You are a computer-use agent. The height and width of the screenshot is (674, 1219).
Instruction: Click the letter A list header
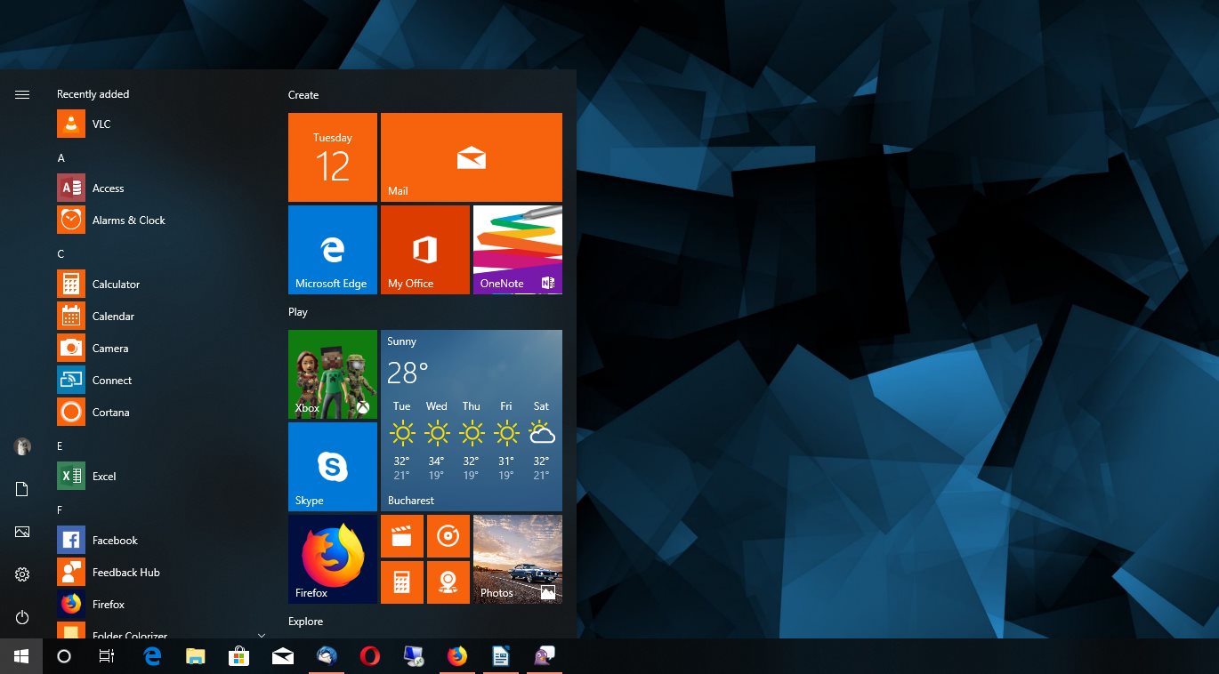click(61, 158)
